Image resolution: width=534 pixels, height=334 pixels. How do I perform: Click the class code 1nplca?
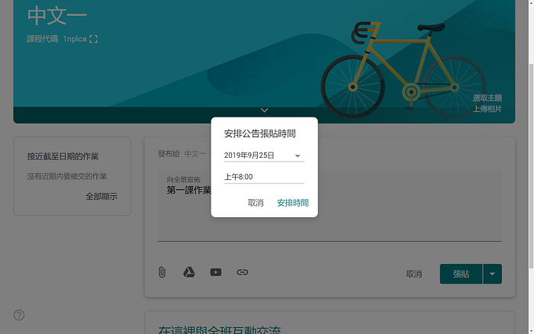(75, 39)
